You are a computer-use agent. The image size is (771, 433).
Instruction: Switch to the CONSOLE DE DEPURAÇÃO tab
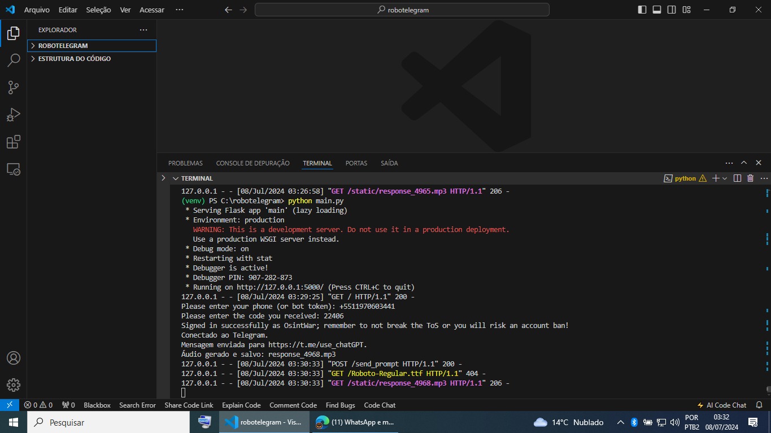[x=252, y=163]
